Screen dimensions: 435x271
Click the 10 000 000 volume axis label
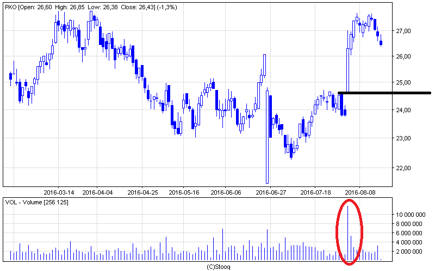tap(411, 215)
